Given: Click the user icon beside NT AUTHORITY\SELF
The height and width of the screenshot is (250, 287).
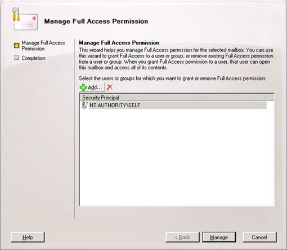Looking at the screenshot, I should tap(84, 105).
